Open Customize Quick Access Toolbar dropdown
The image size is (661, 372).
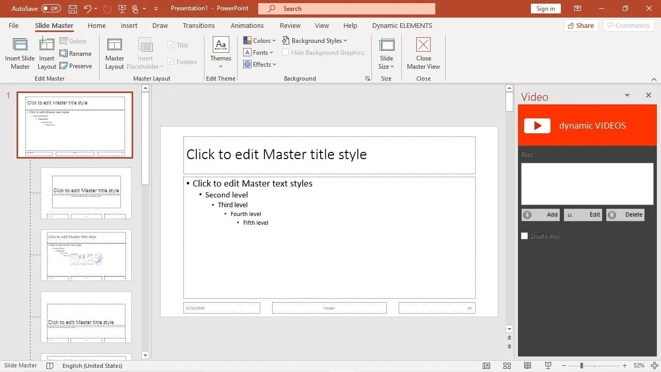pos(156,9)
